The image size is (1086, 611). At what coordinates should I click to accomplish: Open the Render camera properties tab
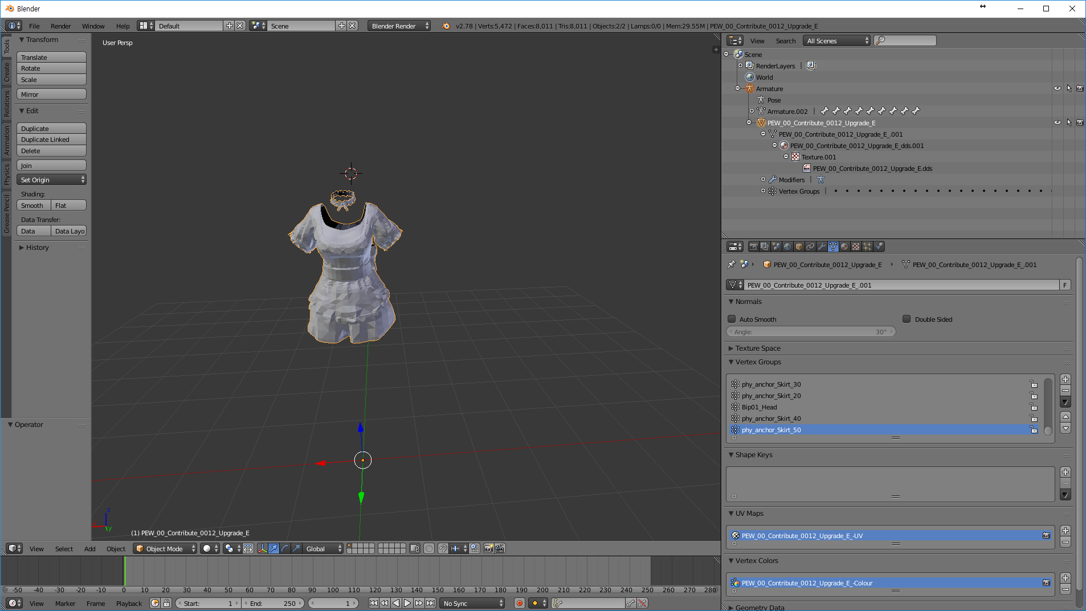753,247
